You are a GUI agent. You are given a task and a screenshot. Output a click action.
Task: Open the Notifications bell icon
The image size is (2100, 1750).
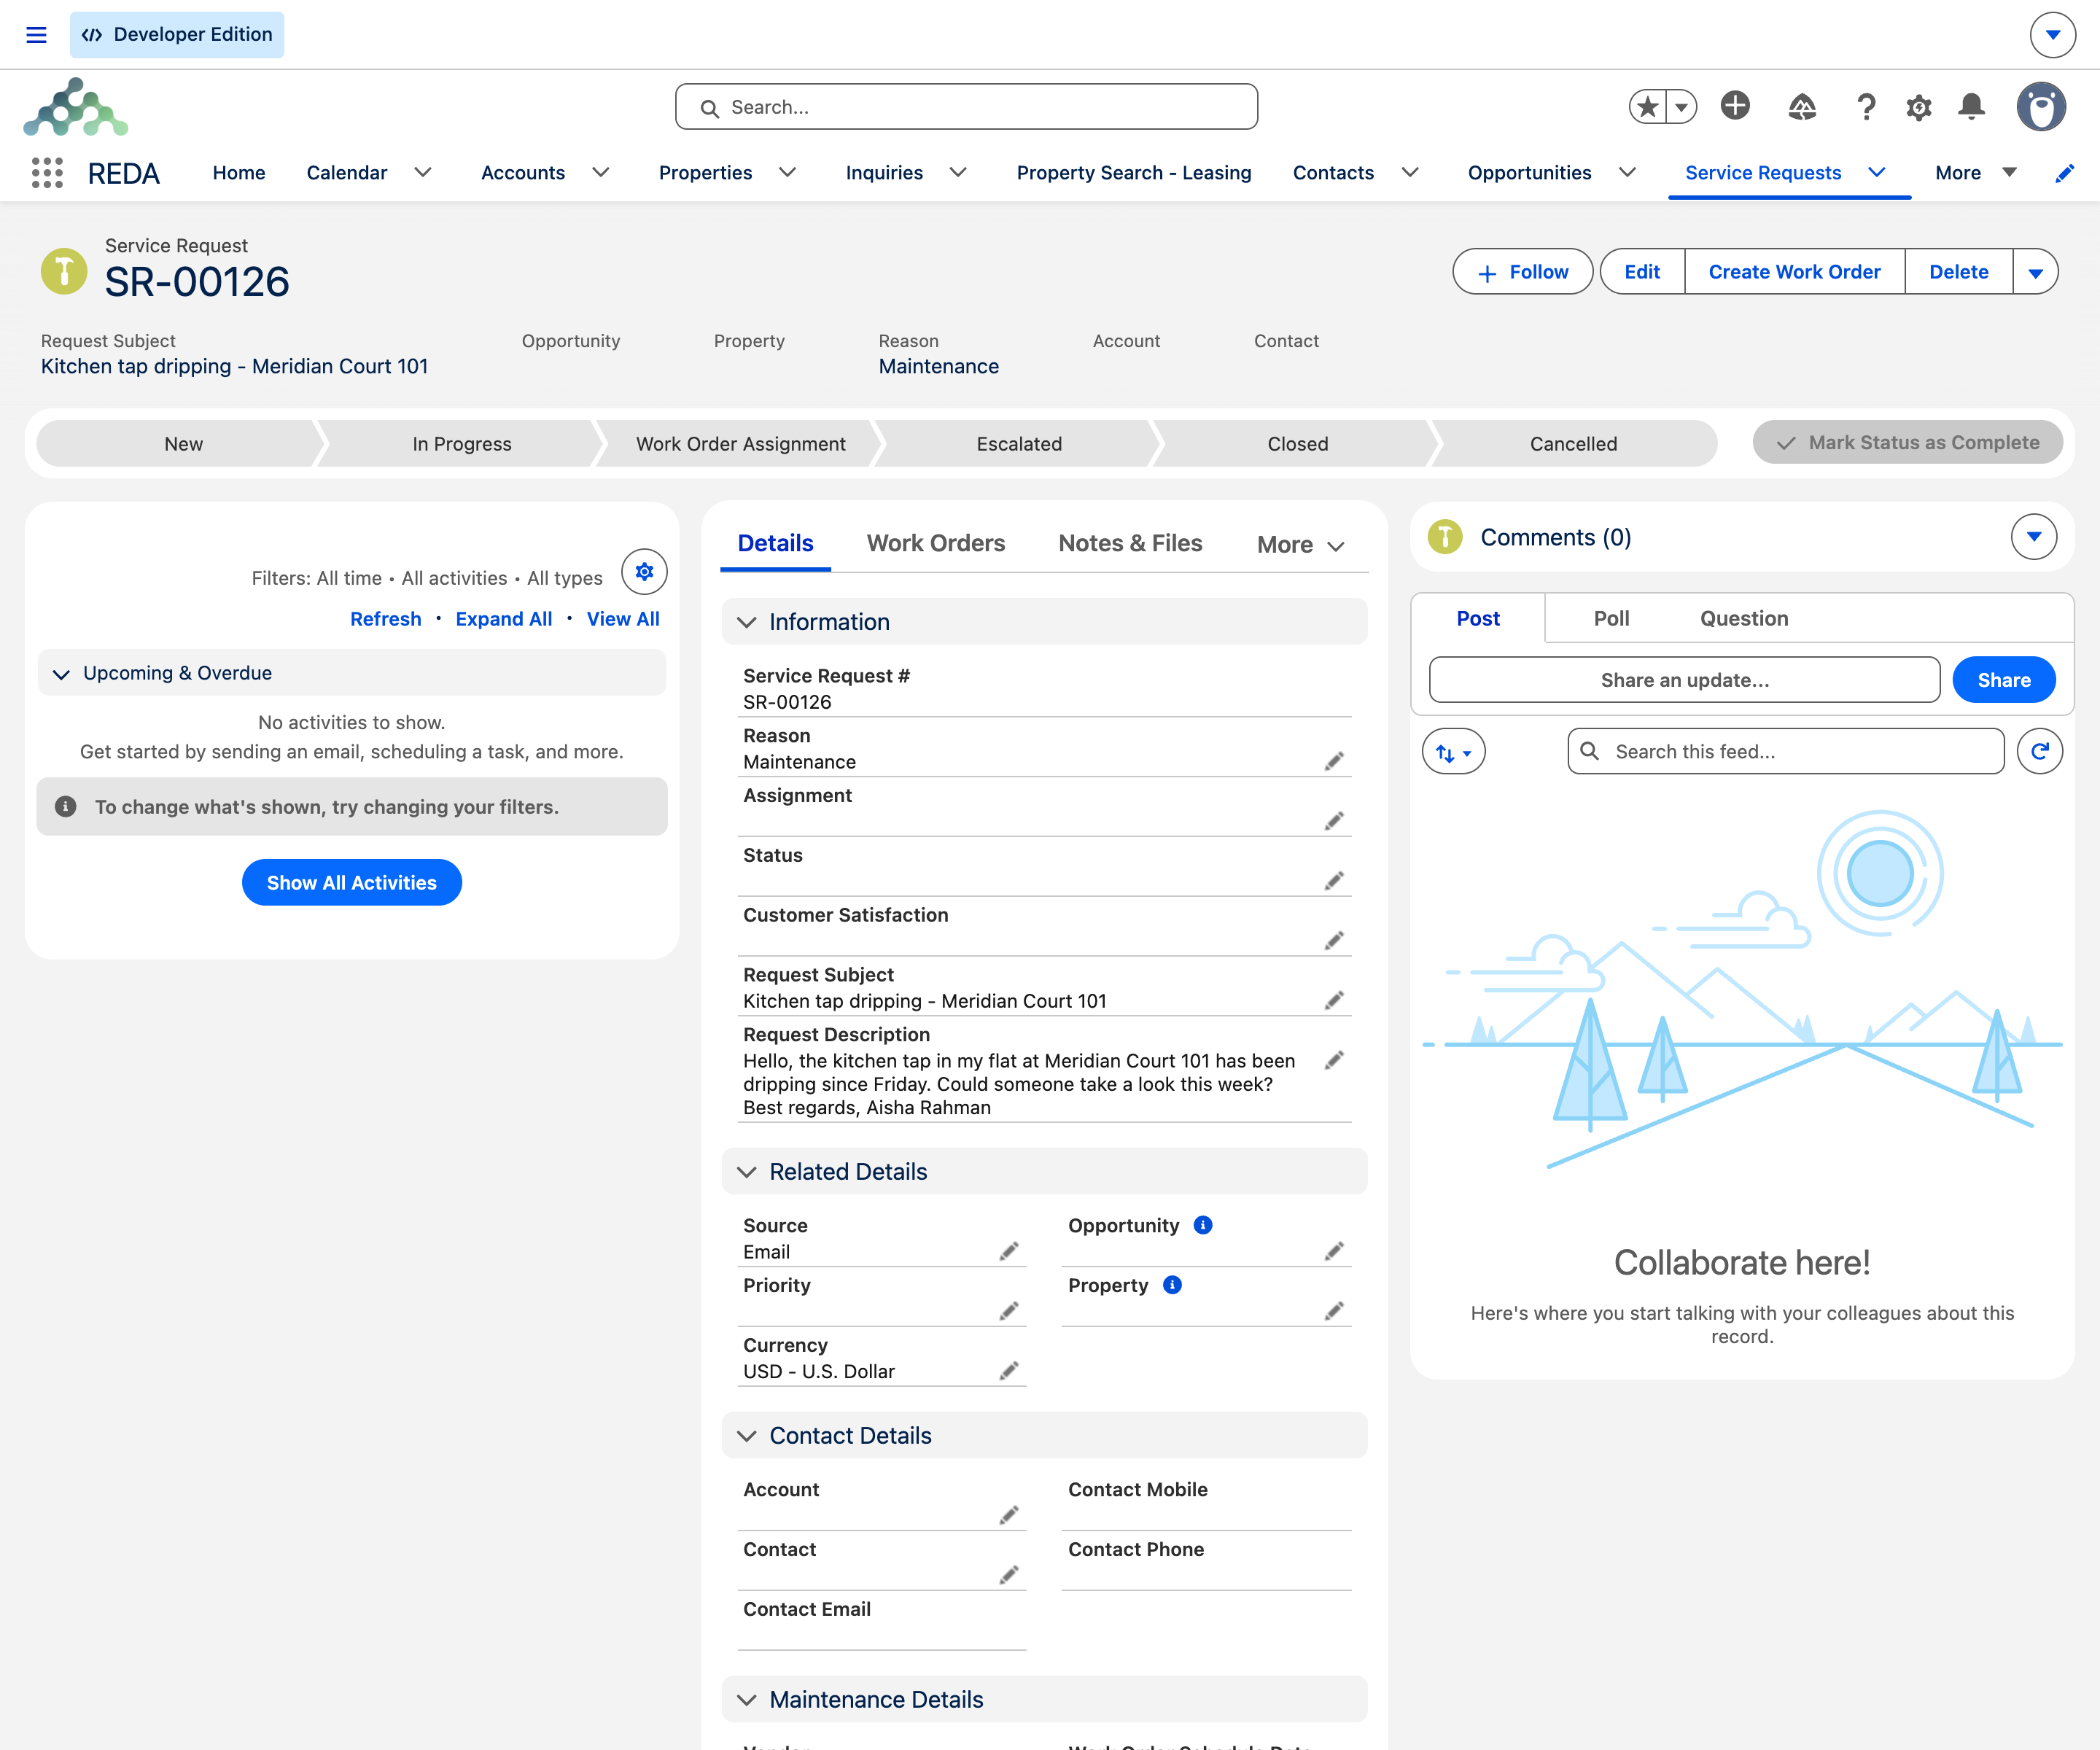1971,106
